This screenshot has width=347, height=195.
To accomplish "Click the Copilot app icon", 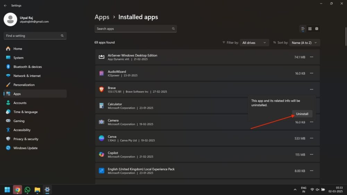I will 101,154.
